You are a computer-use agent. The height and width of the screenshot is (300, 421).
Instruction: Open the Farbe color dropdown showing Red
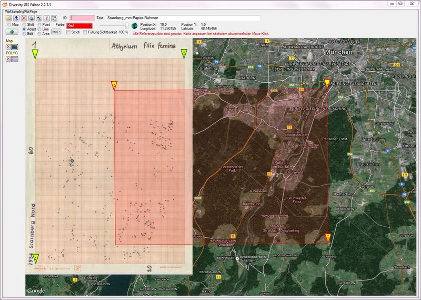(x=79, y=25)
